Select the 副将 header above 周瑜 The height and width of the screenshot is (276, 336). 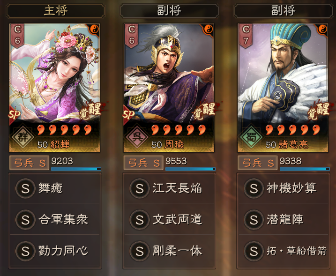click(x=169, y=11)
